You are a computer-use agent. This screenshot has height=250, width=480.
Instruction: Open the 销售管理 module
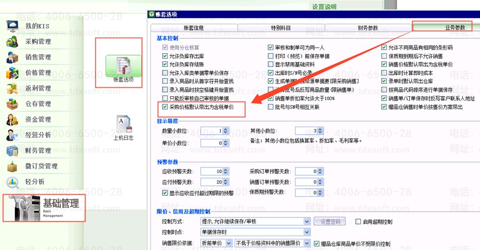pos(37,57)
